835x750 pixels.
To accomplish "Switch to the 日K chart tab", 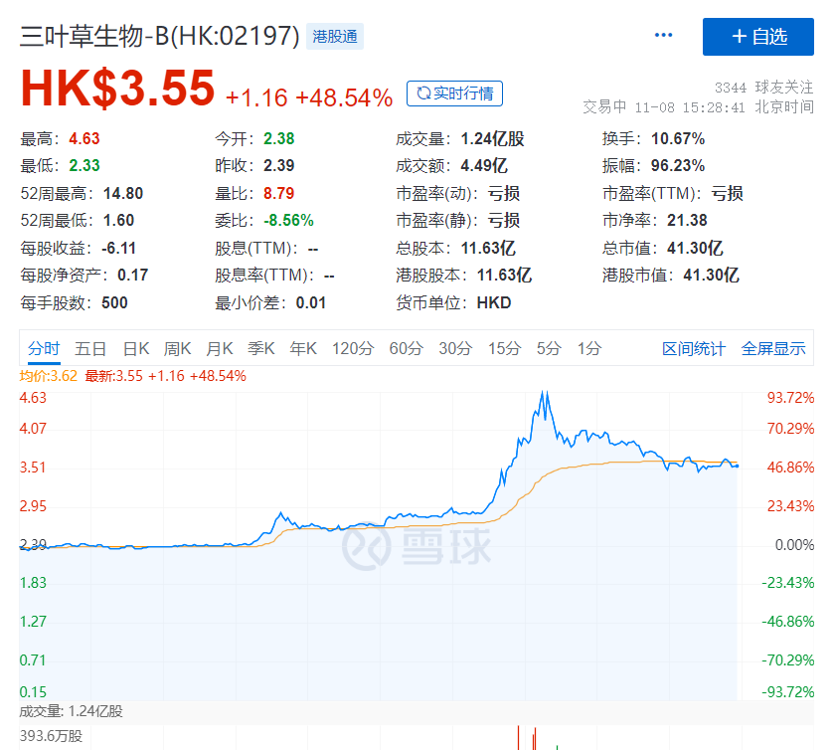I will [x=136, y=348].
